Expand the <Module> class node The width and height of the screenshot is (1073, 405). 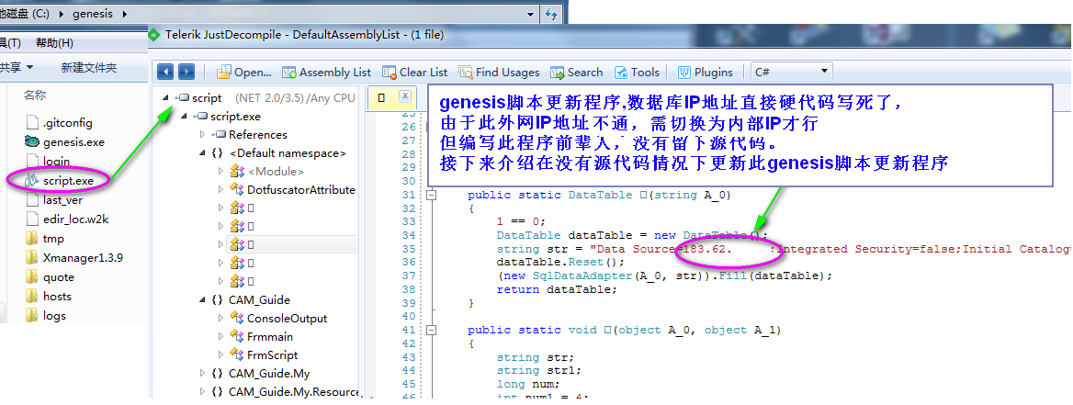(220, 171)
